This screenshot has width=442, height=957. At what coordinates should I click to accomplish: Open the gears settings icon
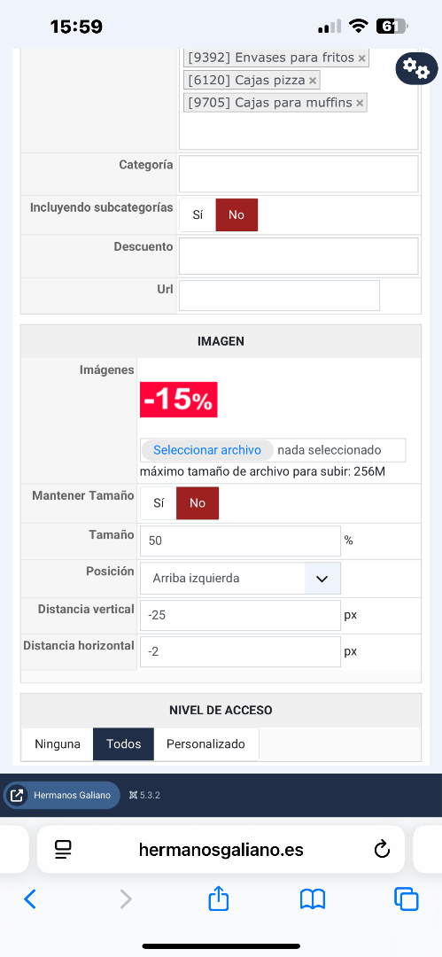pyautogui.click(x=417, y=68)
